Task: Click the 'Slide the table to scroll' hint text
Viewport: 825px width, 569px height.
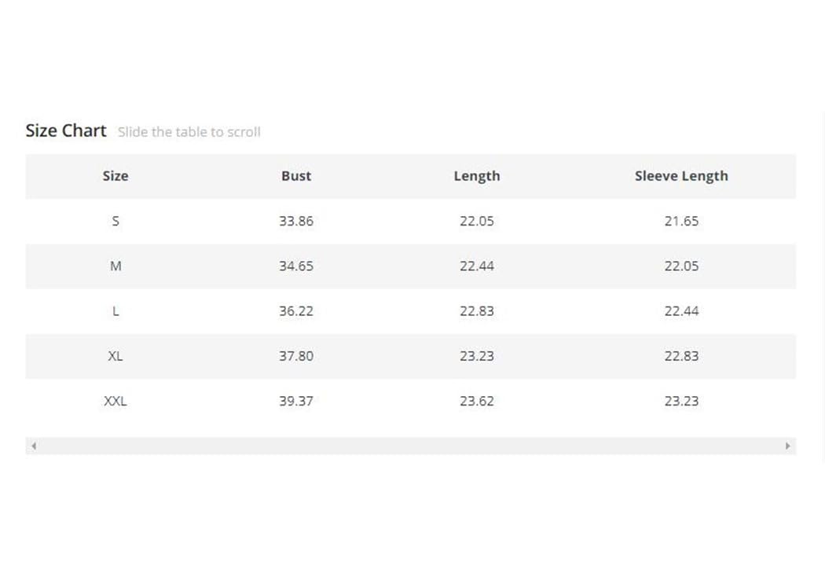Action: 189,132
